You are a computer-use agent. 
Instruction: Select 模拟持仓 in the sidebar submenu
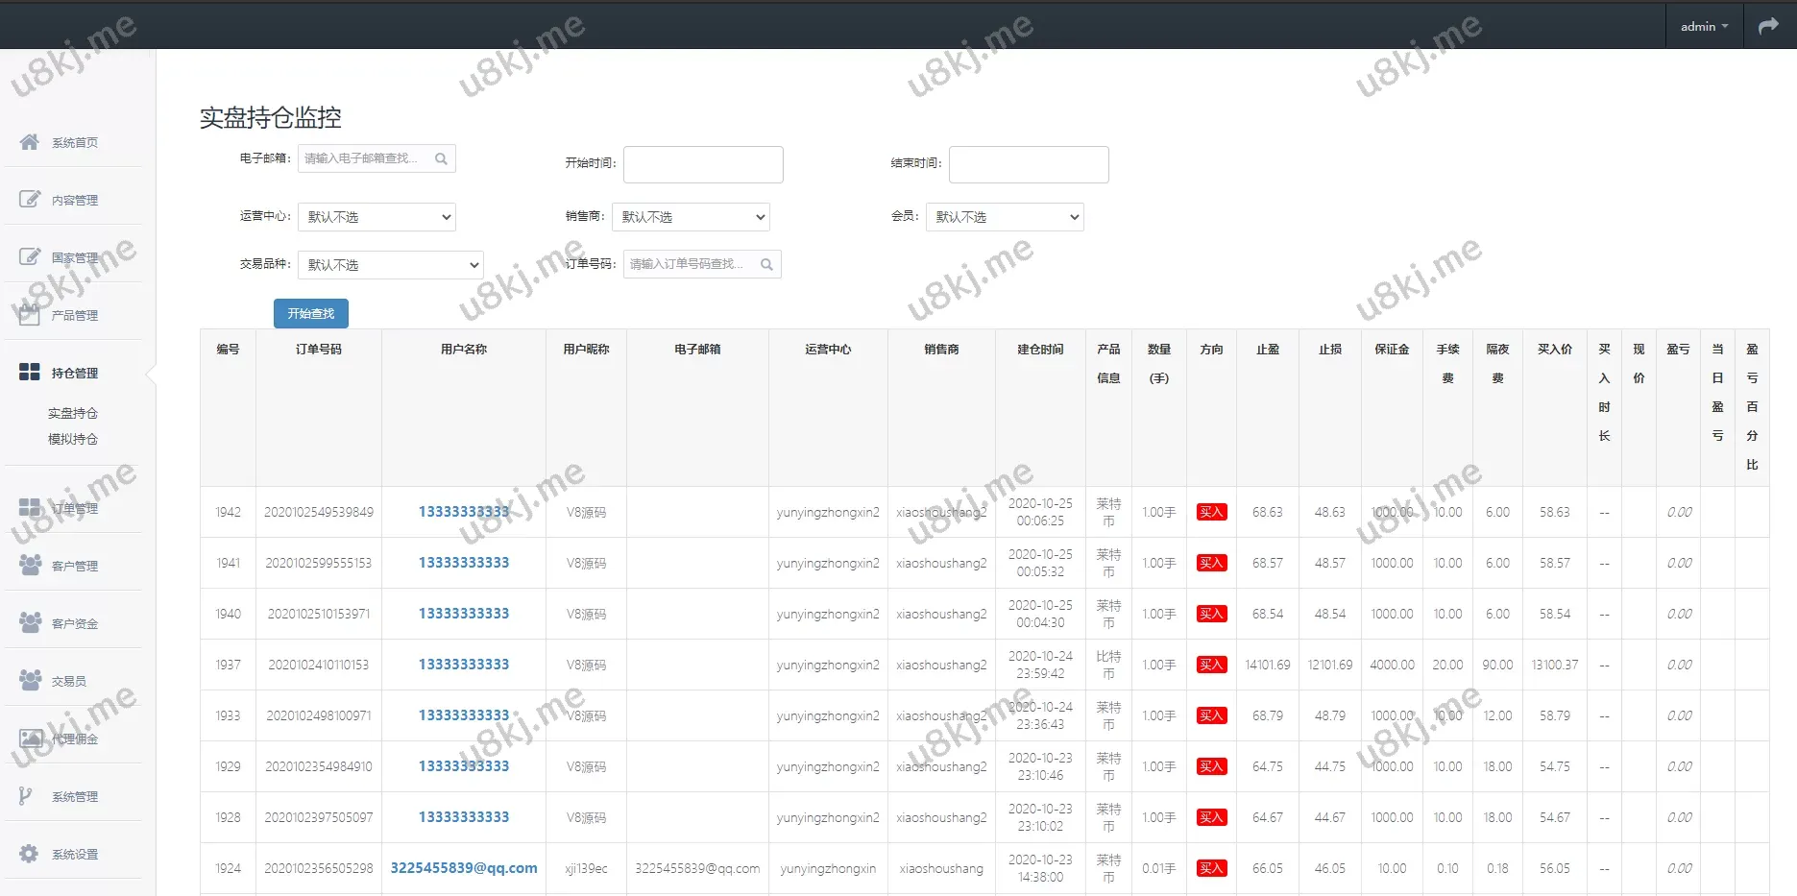tap(73, 439)
